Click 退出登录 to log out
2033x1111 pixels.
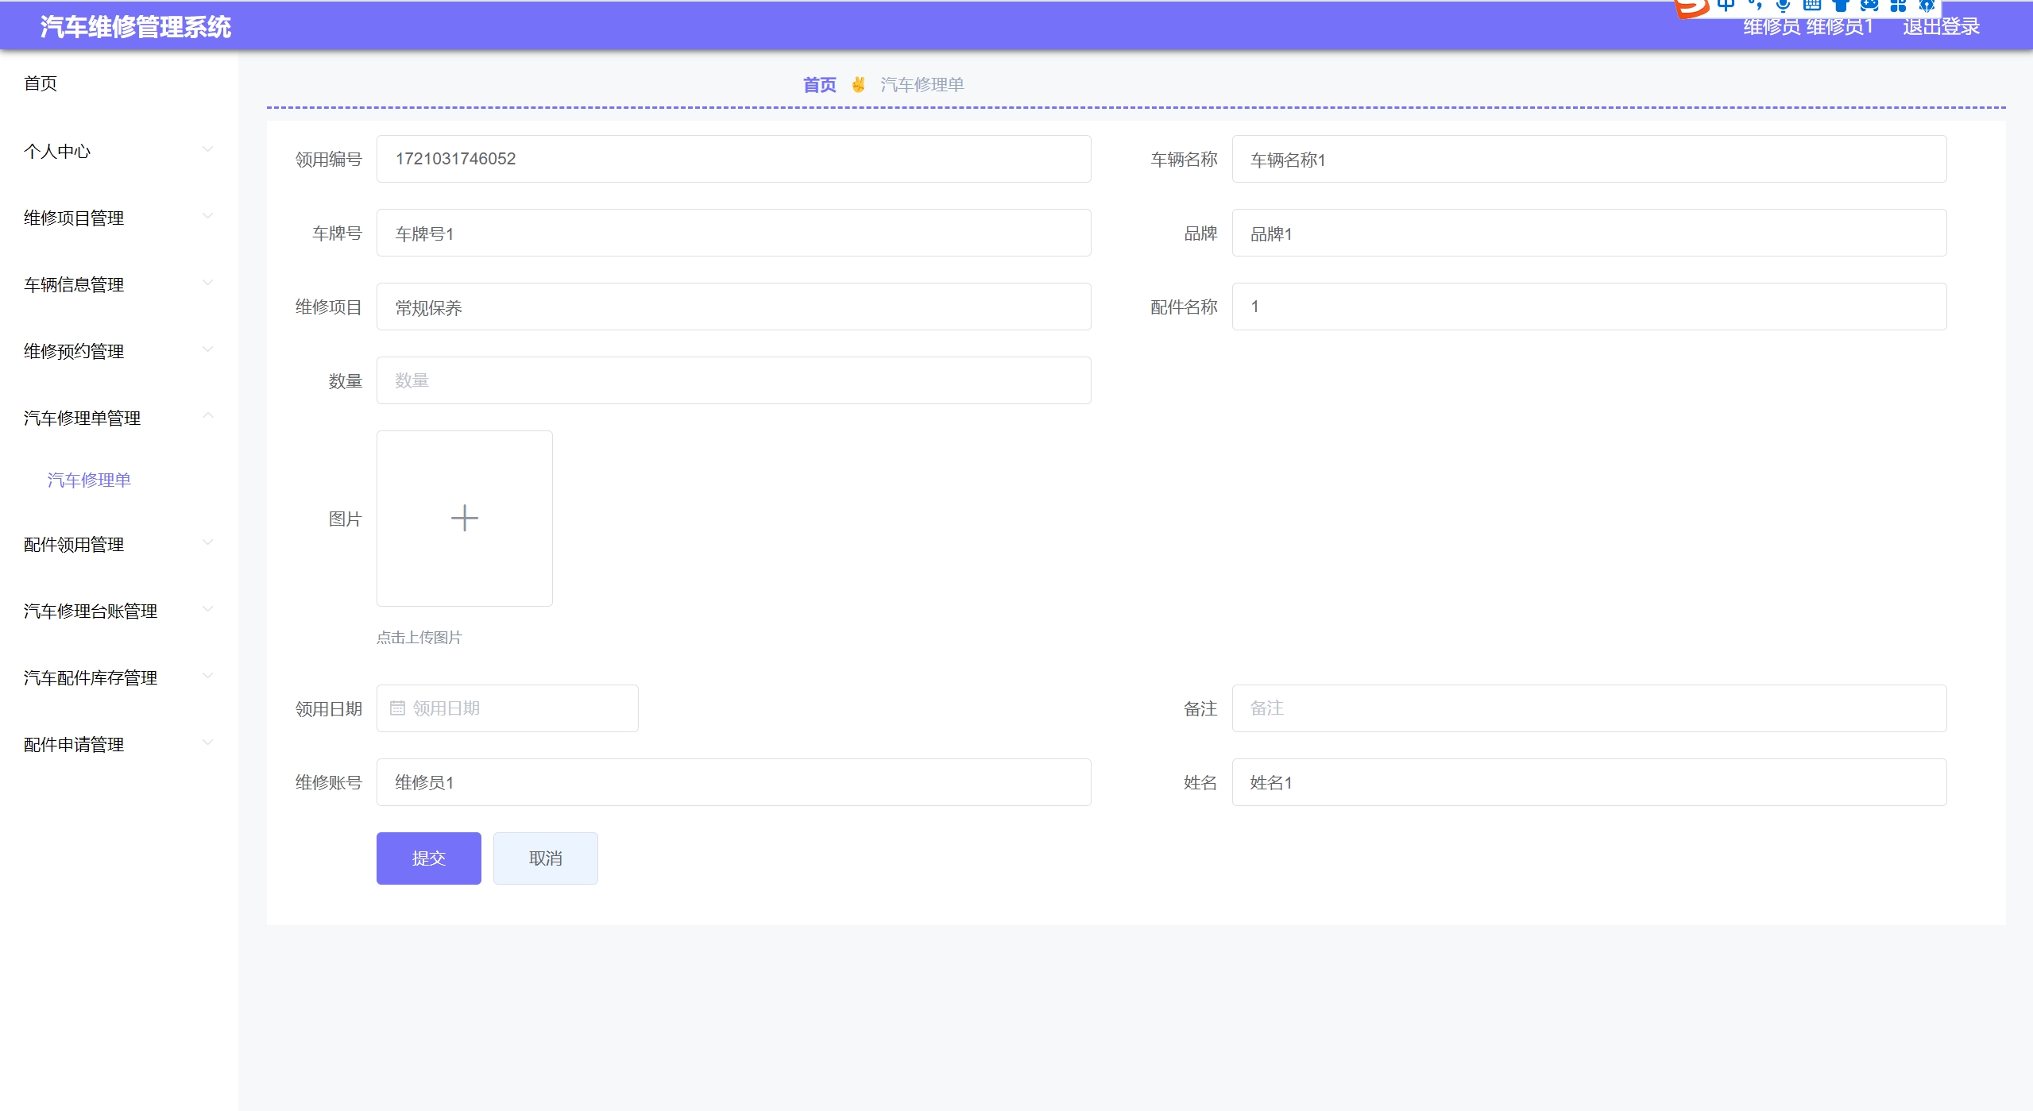(1940, 27)
